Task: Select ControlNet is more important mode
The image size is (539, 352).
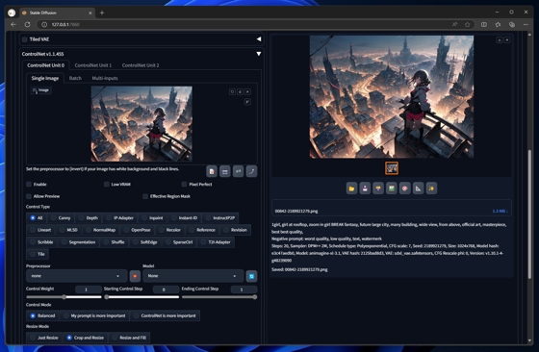Action: tap(165, 315)
